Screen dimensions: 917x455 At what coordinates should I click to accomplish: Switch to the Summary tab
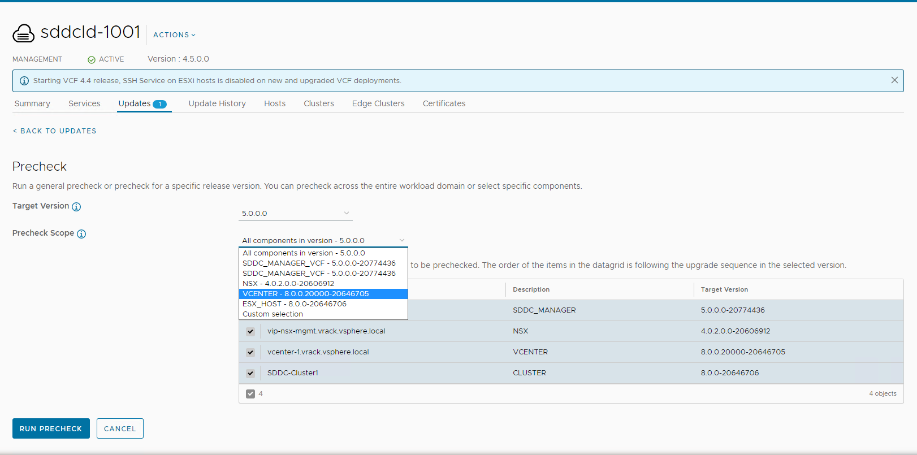[32, 103]
